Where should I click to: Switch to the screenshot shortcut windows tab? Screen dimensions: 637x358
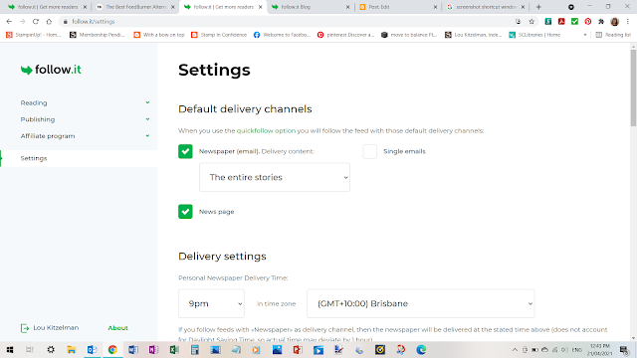(x=486, y=7)
